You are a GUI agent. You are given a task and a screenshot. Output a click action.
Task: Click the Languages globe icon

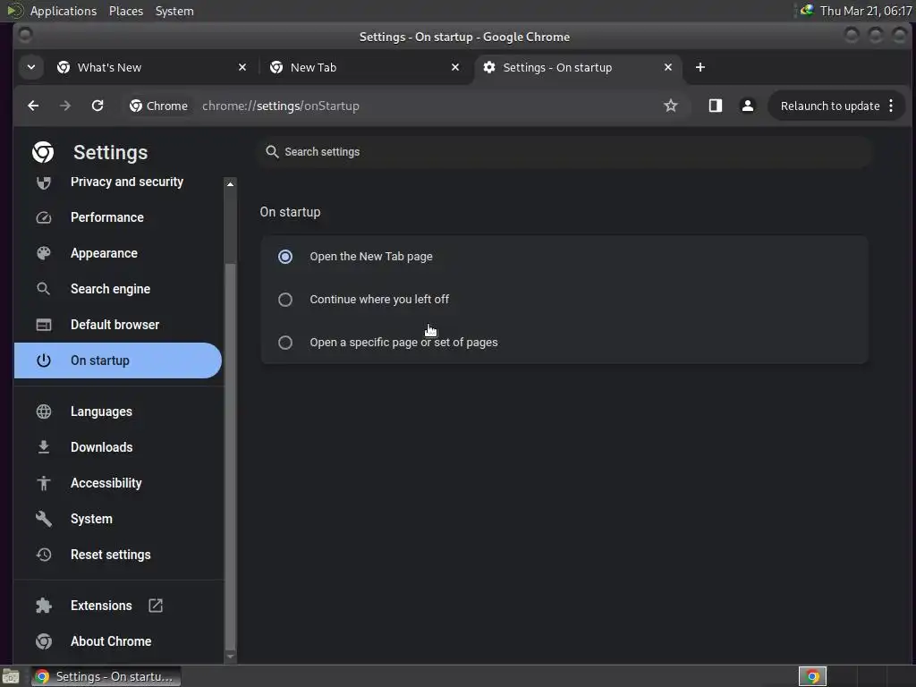tap(44, 411)
